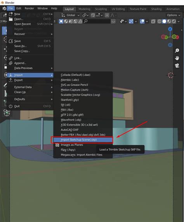Click the third select-mode icon in the header
184x222 pixels.
coord(71,21)
